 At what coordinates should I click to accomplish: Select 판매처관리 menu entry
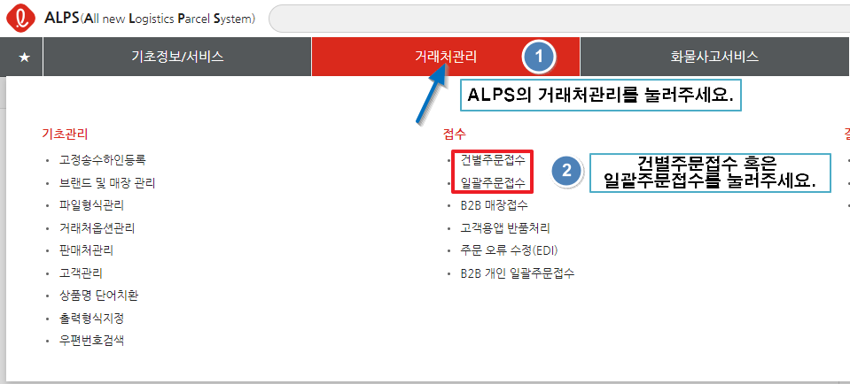click(86, 250)
